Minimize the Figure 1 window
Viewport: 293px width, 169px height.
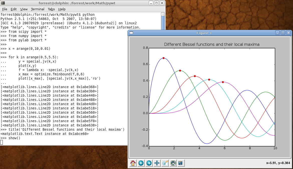click(277, 33)
